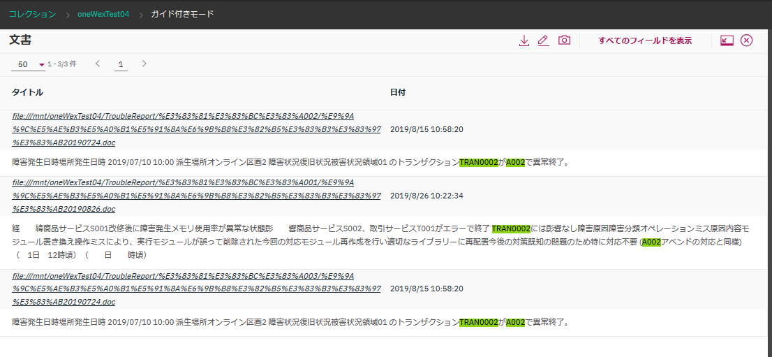This screenshot has width=772, height=357.
Task: Click すべてのフィールドを表示 button
Action: click(x=645, y=41)
